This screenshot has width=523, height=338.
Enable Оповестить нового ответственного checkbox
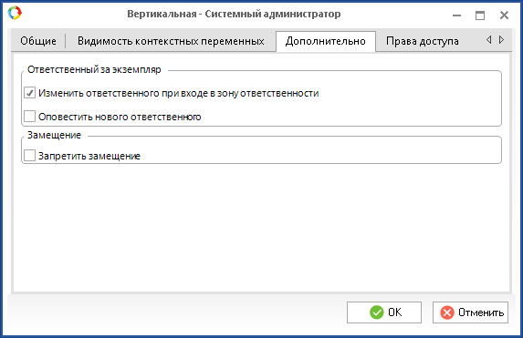click(x=30, y=117)
